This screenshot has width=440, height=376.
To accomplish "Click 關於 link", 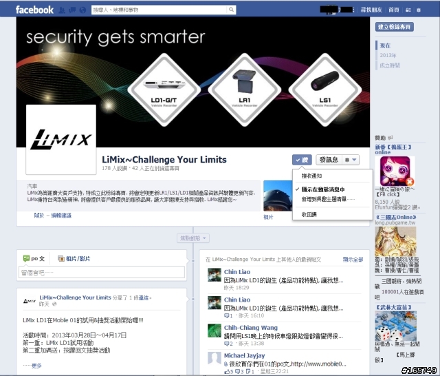I will (x=39, y=216).
